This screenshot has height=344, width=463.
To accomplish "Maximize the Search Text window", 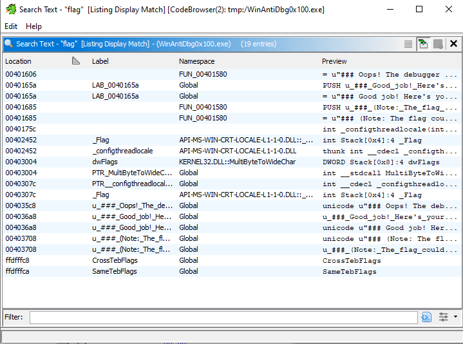I will click(419, 9).
